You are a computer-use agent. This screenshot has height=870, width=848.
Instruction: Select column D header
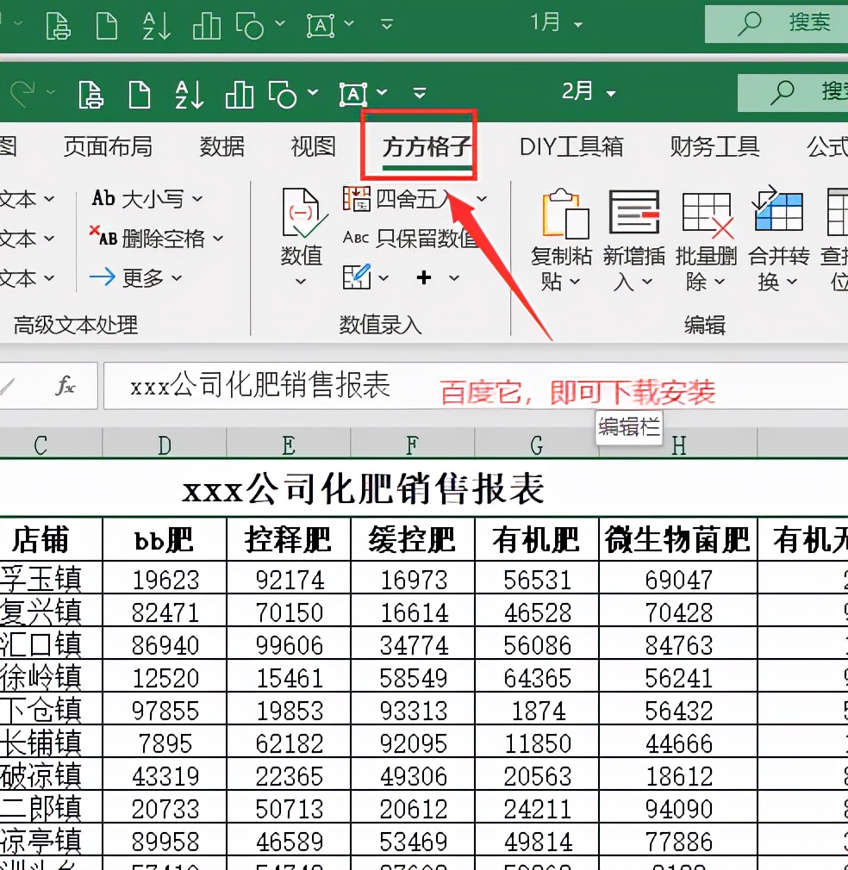pos(165,445)
